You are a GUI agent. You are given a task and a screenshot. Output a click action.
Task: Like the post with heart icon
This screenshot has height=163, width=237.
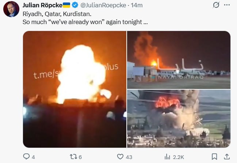(120, 157)
